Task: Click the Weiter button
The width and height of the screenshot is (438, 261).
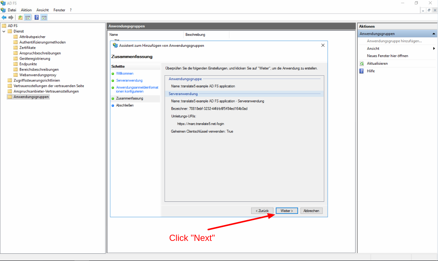Action: pos(287,211)
